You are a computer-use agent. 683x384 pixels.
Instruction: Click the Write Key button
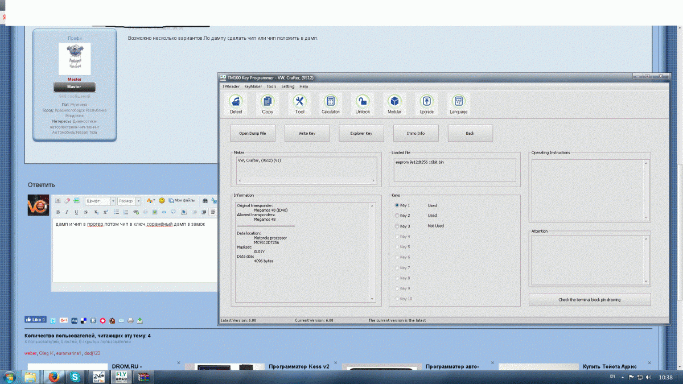tap(307, 133)
